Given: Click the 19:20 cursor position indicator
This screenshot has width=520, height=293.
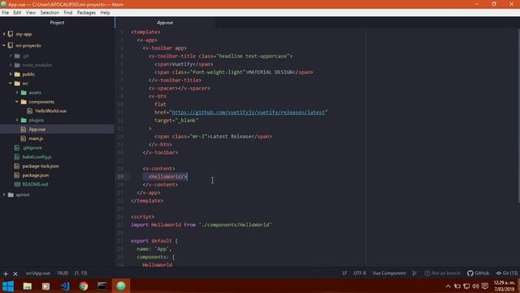Looking at the screenshot, I should [x=63, y=273].
